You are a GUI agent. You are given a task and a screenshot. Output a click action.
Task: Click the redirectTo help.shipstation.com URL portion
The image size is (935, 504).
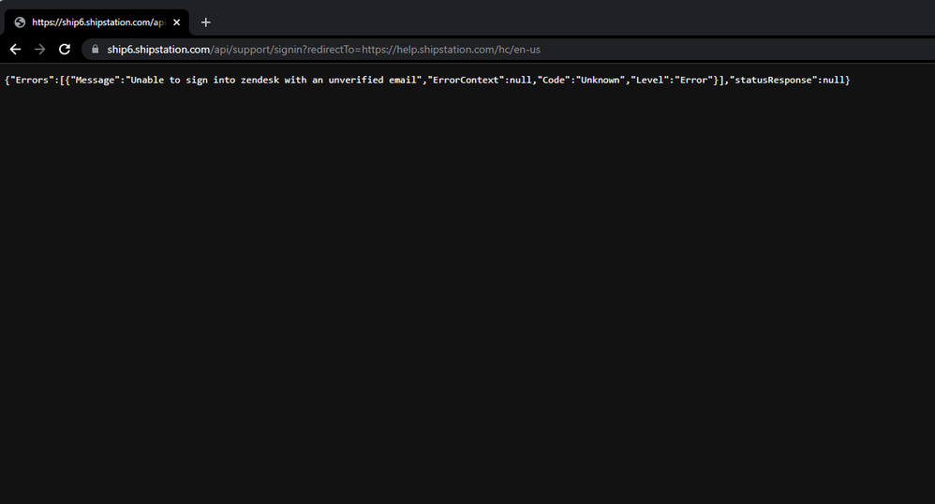tap(449, 50)
